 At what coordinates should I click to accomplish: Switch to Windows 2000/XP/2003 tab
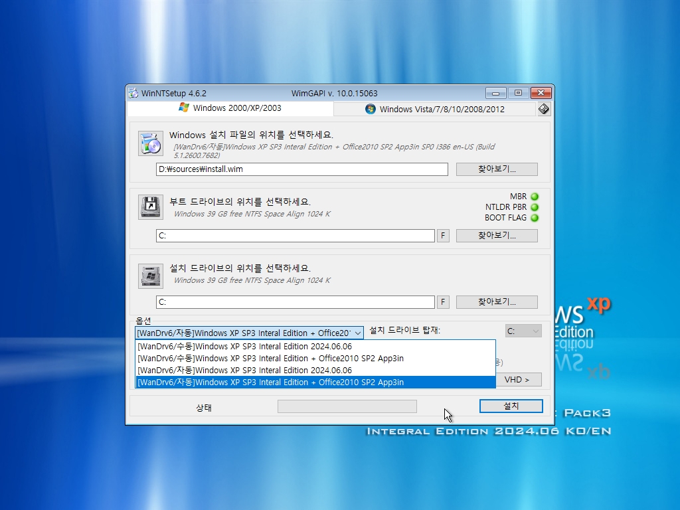coord(230,108)
